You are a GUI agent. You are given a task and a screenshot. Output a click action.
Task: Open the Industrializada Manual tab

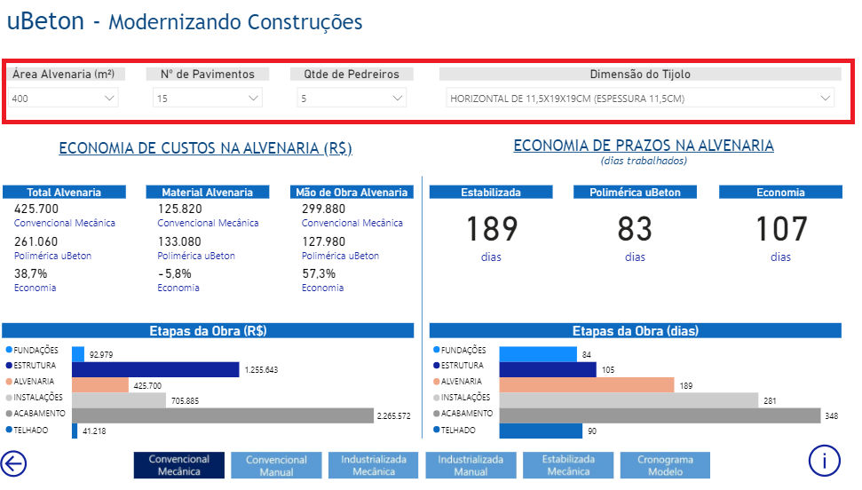point(471,465)
